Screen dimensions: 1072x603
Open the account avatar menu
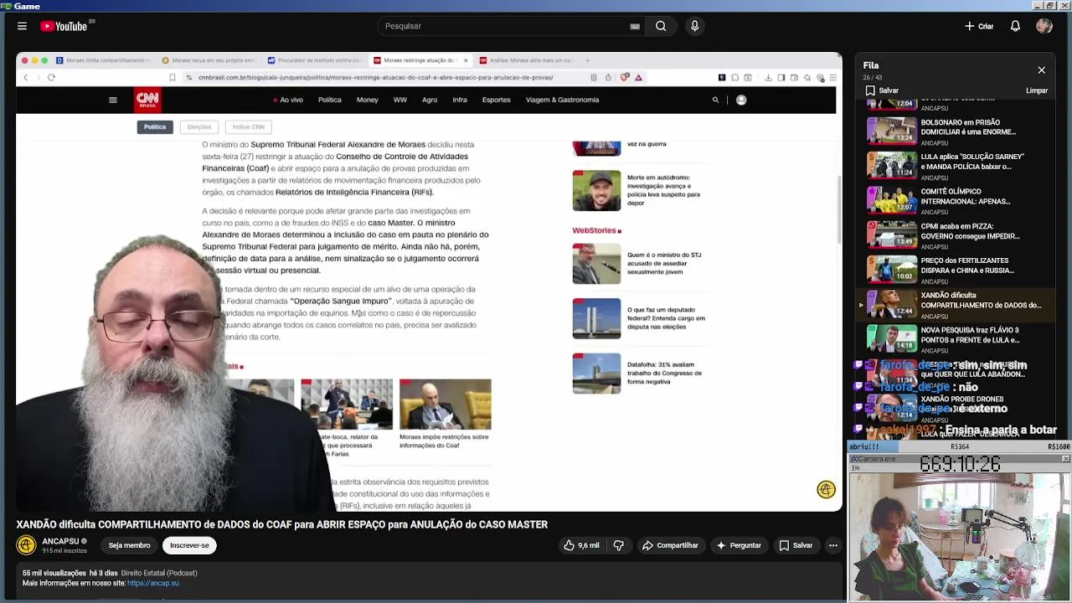click(1044, 26)
